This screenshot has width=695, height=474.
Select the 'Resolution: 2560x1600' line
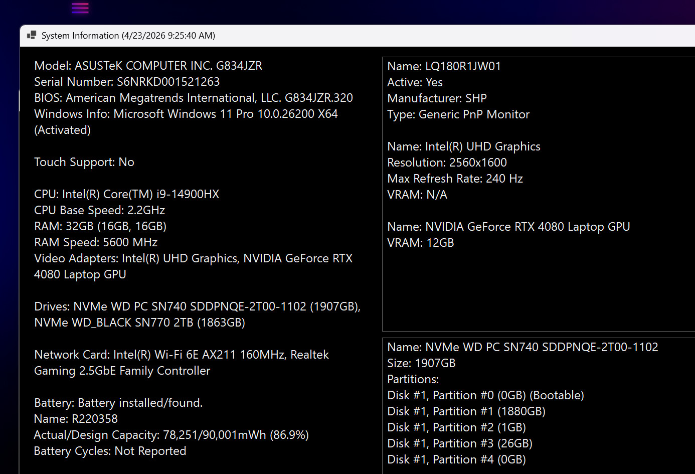coord(447,163)
